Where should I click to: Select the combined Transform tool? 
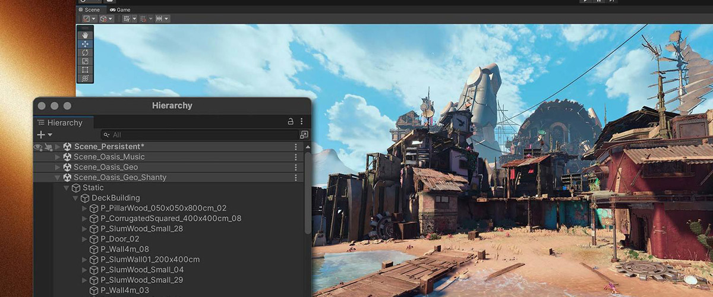click(86, 78)
